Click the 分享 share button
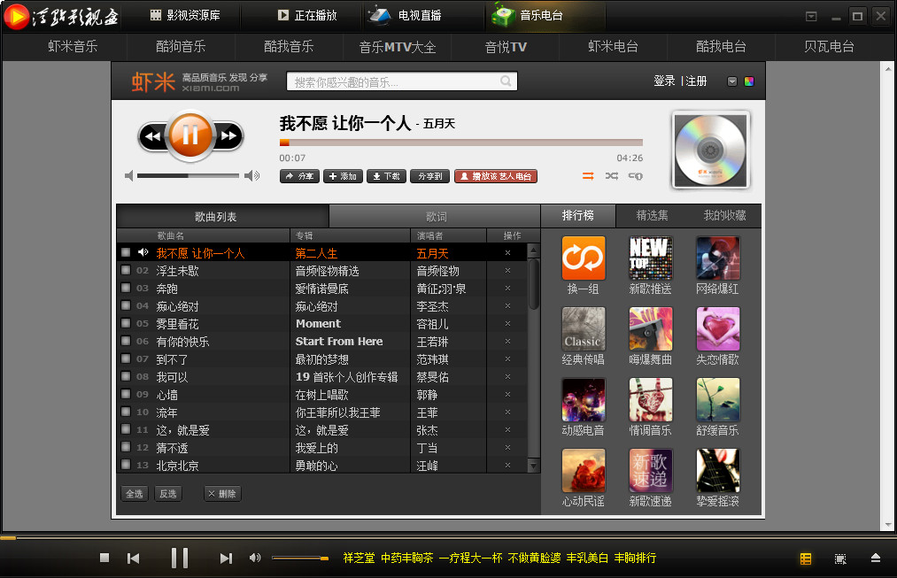Image resolution: width=897 pixels, height=578 pixels. pyautogui.click(x=300, y=176)
